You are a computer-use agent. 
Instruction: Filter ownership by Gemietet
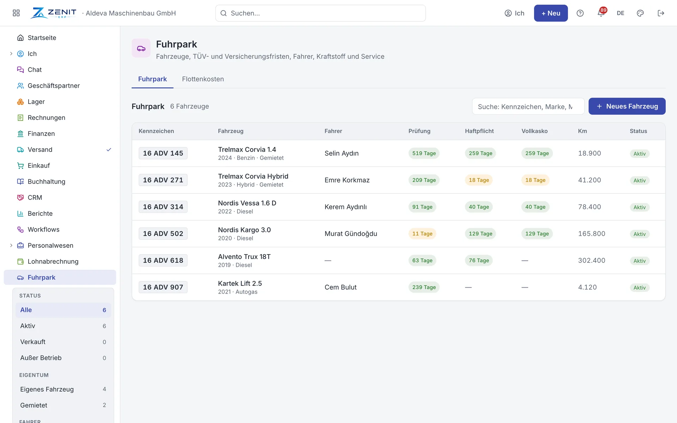tap(63, 405)
